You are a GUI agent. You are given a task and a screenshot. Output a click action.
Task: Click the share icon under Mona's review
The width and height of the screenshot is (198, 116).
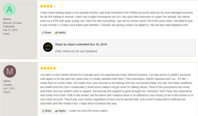pyautogui.click(x=43, y=111)
